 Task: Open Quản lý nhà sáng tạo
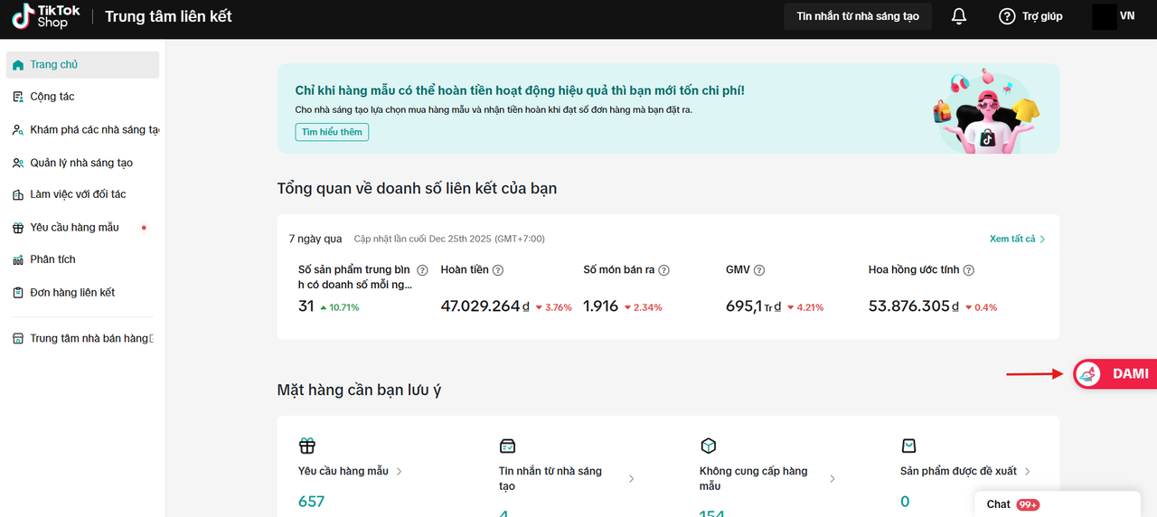tap(82, 163)
